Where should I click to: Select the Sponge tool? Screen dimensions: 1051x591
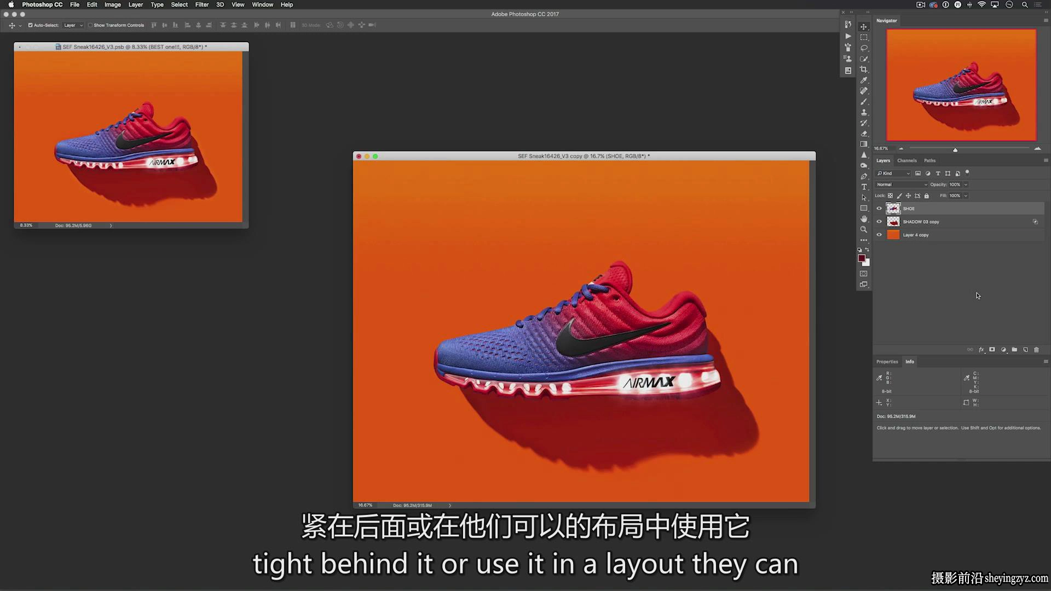pyautogui.click(x=864, y=166)
